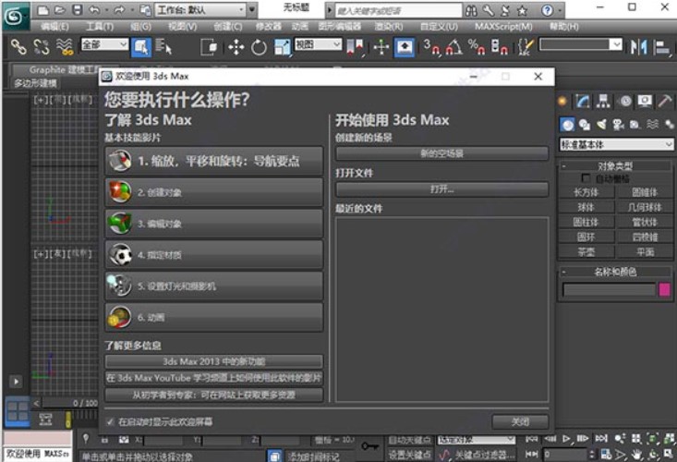Open the named selection sets dropdown
This screenshot has width=677, height=462.
click(581, 44)
